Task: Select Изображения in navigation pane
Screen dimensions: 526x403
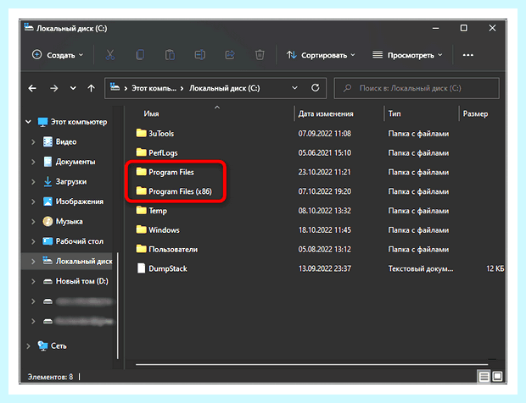Action: point(79,201)
